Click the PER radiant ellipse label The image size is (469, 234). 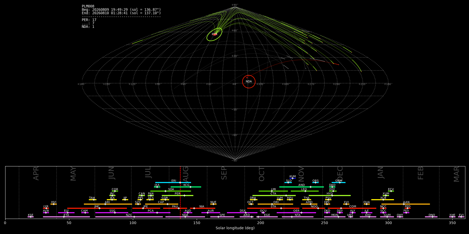[214, 34]
